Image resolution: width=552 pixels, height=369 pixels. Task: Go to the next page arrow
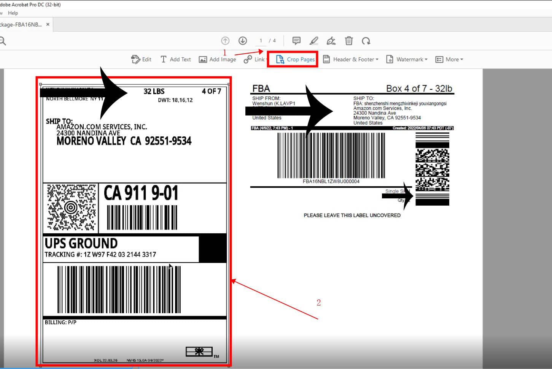[243, 41]
